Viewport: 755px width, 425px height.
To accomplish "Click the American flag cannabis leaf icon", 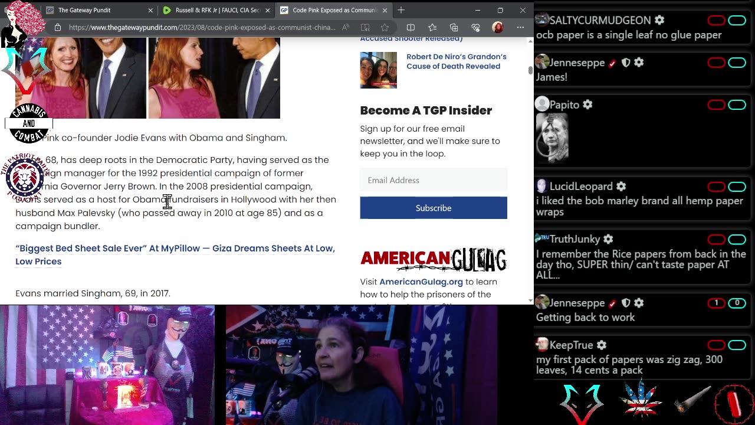I will [x=642, y=399].
